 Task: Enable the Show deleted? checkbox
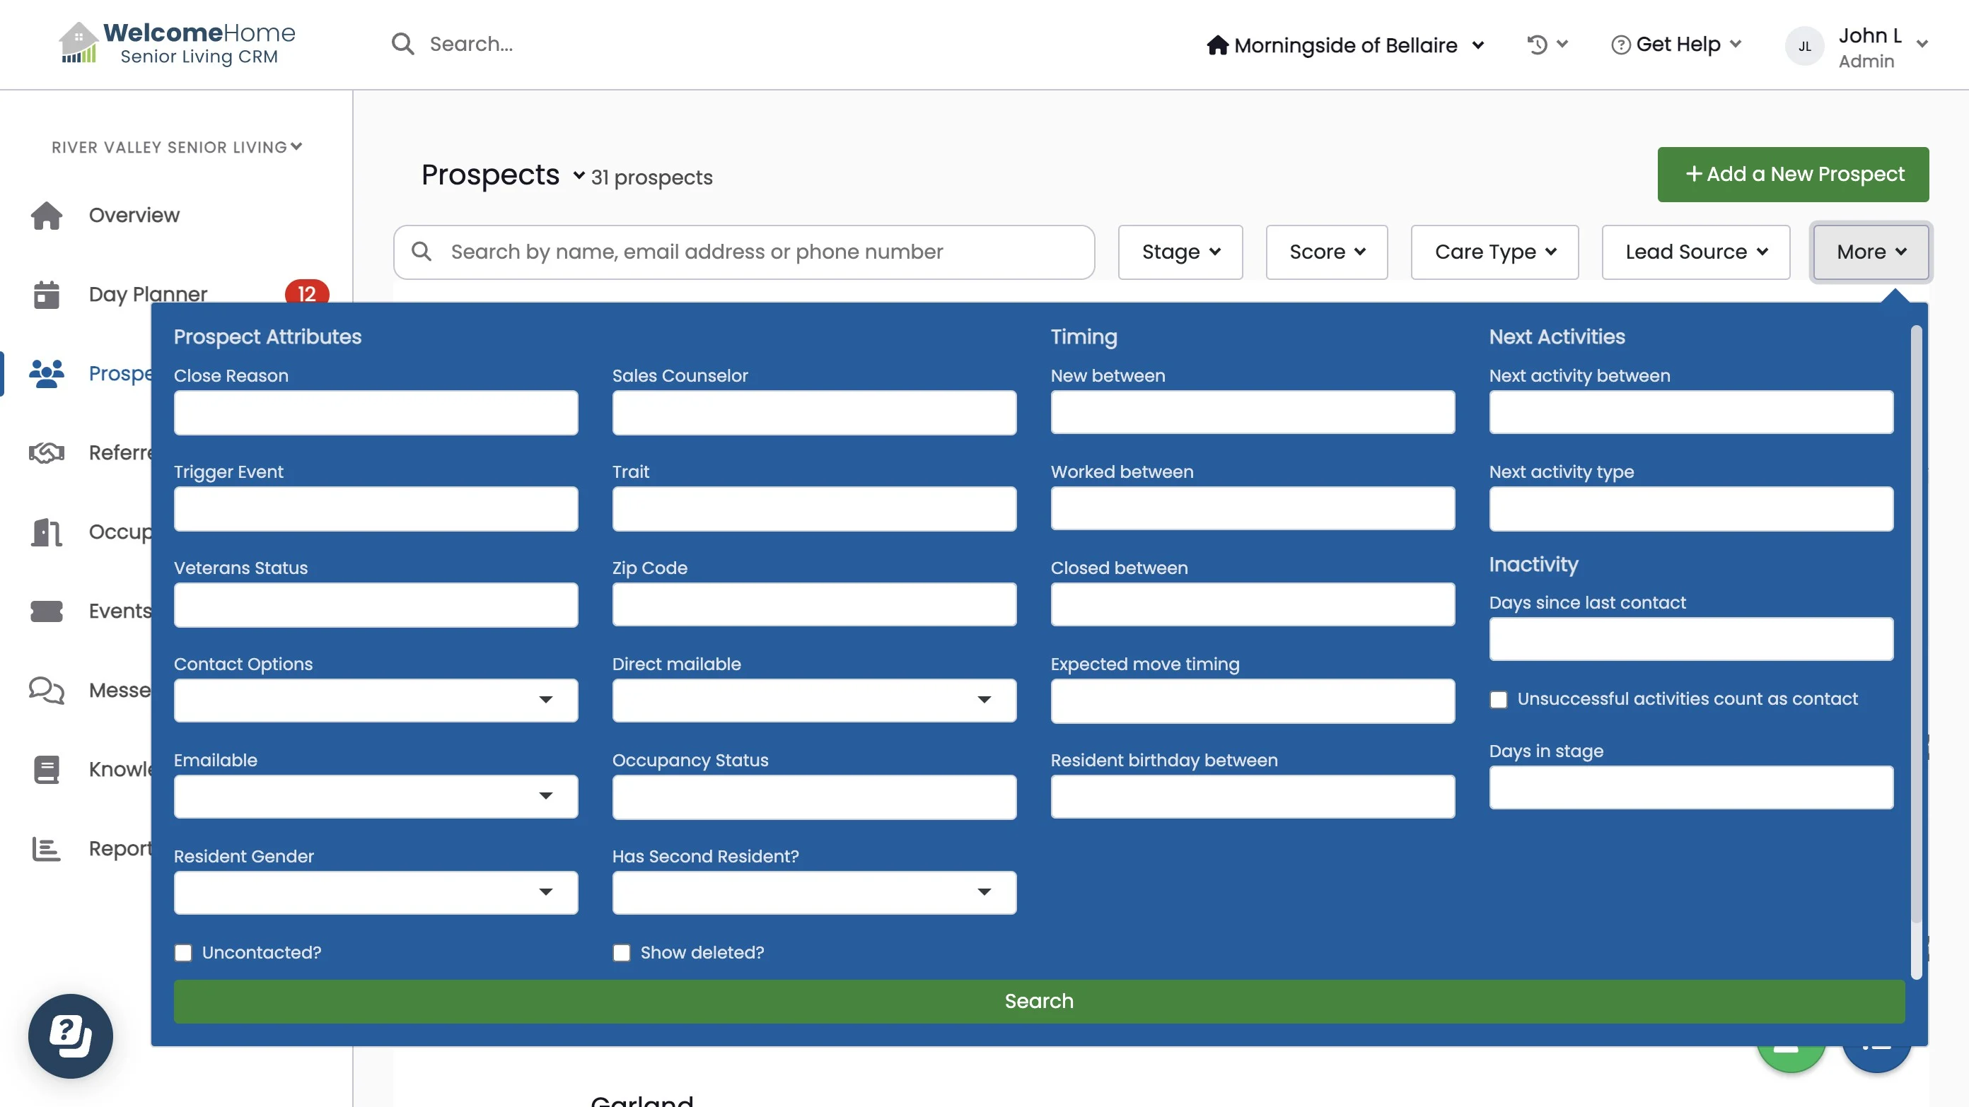point(622,953)
